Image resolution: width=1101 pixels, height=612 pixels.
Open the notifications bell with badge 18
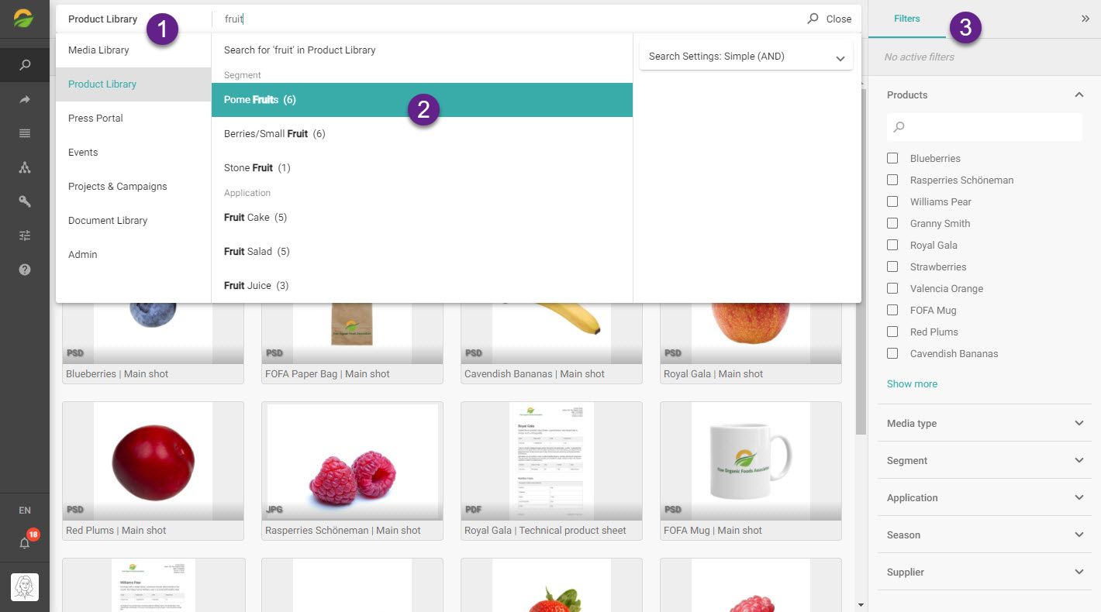[x=26, y=542]
